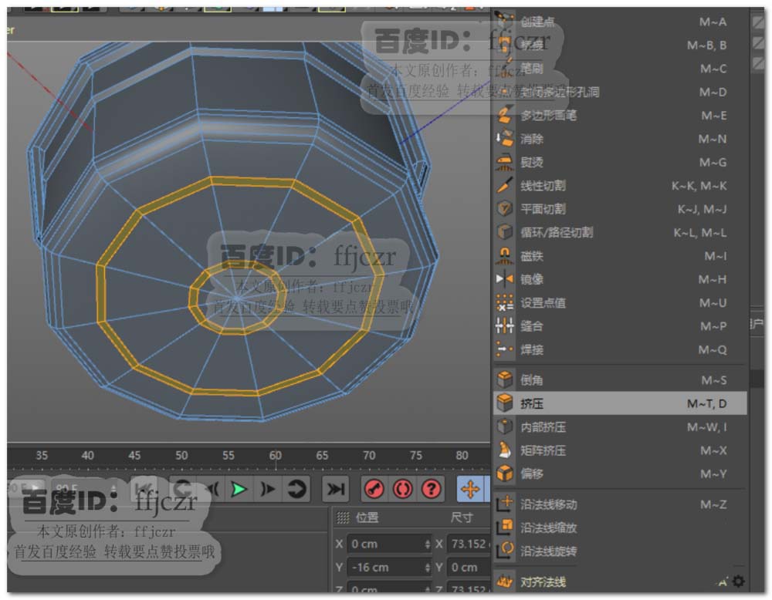Open the 设置点值 set point value icon
The width and height of the screenshot is (772, 600).
pos(505,302)
